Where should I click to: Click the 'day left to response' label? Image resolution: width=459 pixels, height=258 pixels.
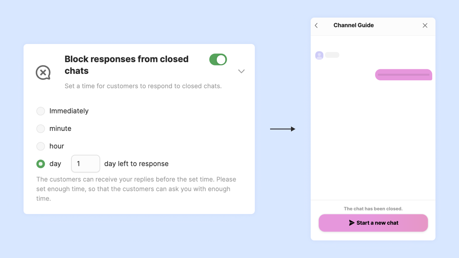click(136, 164)
